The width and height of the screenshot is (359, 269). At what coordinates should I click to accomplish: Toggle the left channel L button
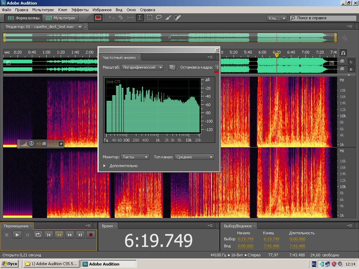pyautogui.click(x=351, y=62)
